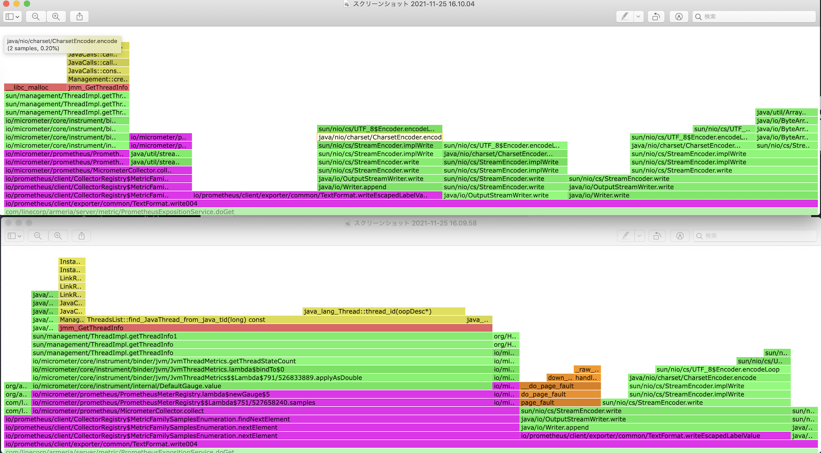Image resolution: width=821 pixels, height=453 pixels.
Task: Expand the markup pen chevron in the bottom toolbar
Action: (x=639, y=236)
